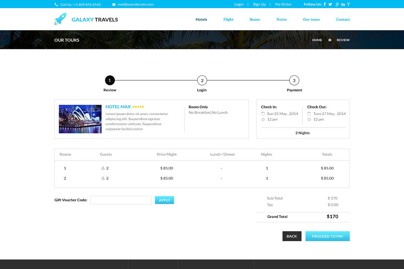The height and width of the screenshot is (269, 404).
Task: Open the Facebook social icon
Action: (x=325, y=4)
